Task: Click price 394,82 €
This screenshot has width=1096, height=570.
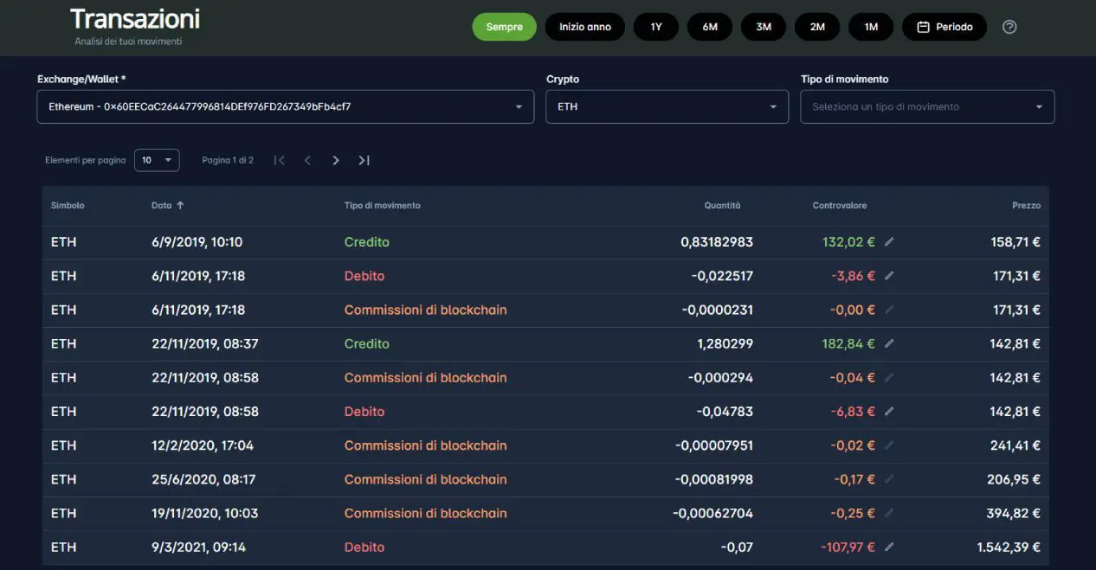Action: (1014, 513)
